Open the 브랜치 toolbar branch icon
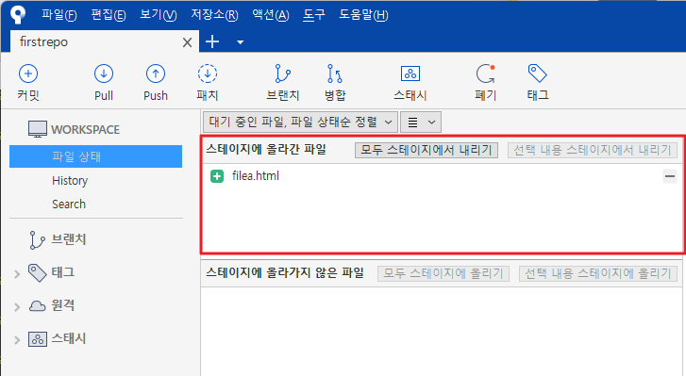 (x=283, y=74)
